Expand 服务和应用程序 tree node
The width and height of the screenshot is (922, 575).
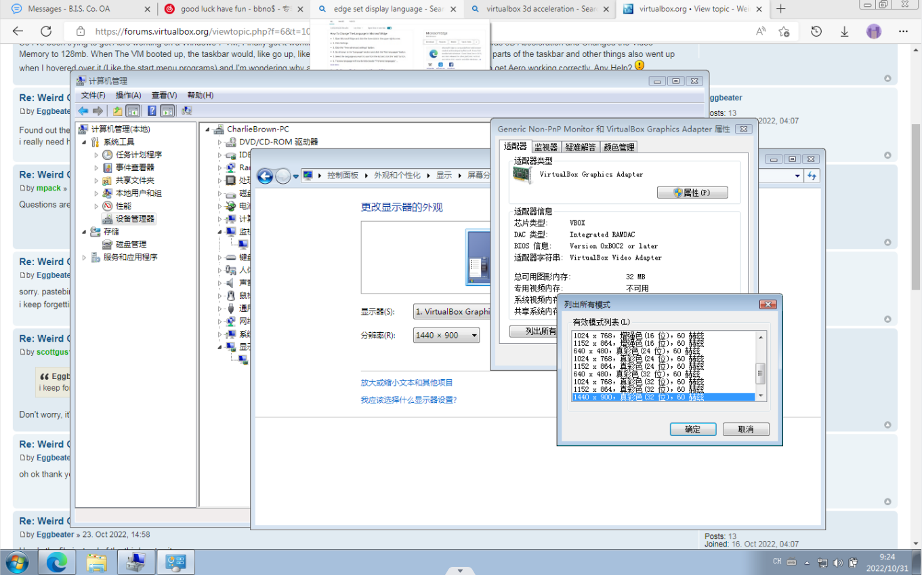pyautogui.click(x=85, y=257)
